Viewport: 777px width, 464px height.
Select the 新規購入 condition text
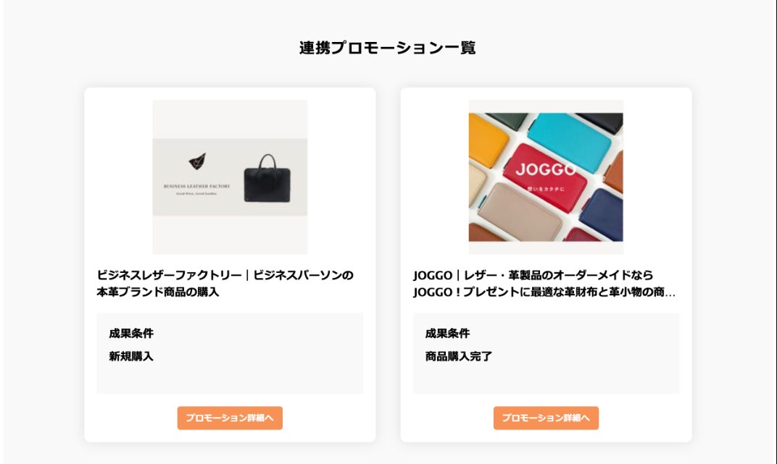point(131,356)
